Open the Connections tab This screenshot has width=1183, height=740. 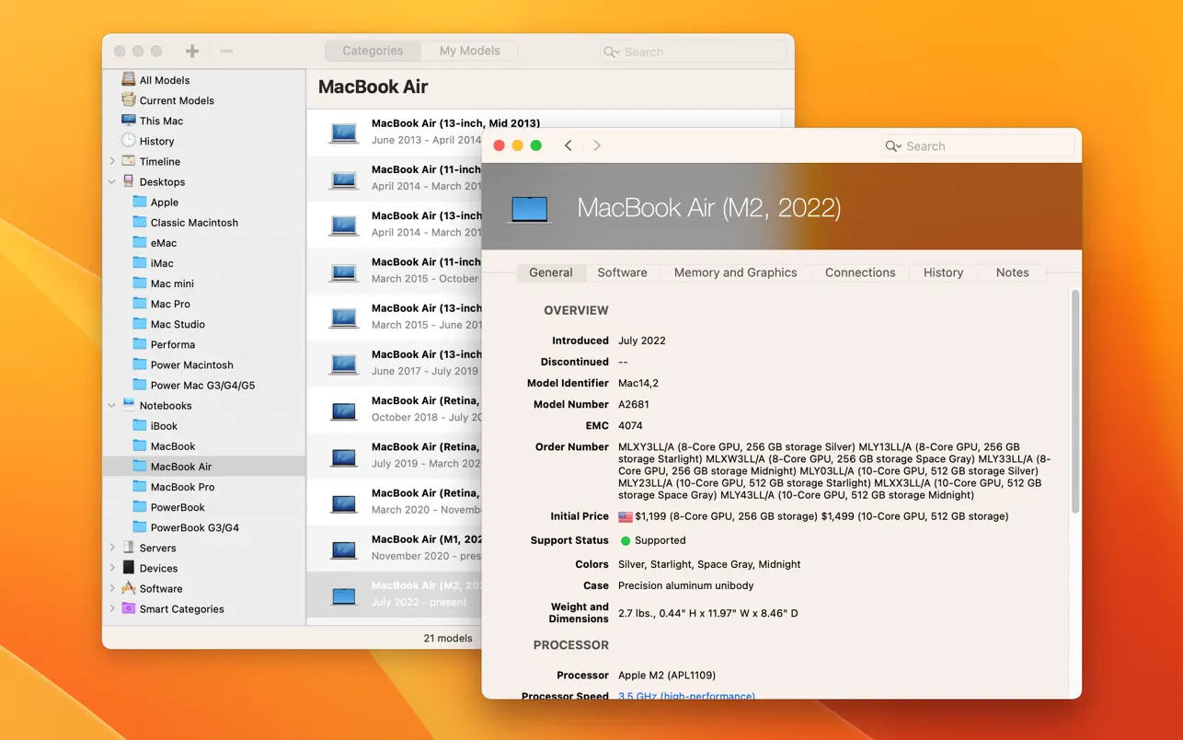click(860, 272)
